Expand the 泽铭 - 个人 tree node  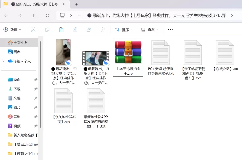3,61
